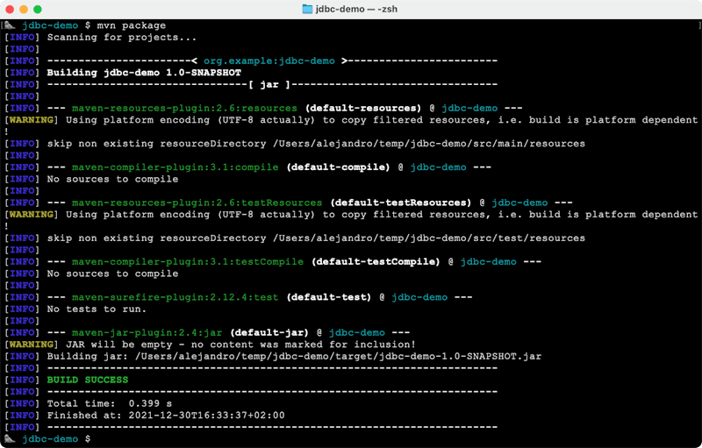
Task: Click "maven-jar-plugin:2.4:jar" plugin text
Action: (147, 332)
